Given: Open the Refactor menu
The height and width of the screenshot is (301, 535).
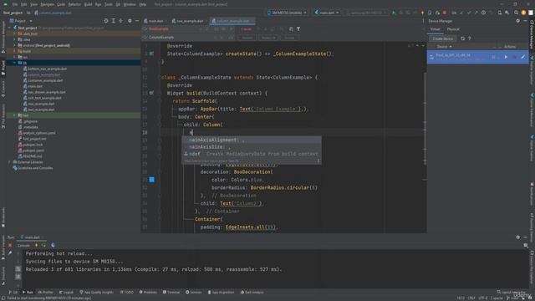Looking at the screenshot, I should [x=74, y=4].
